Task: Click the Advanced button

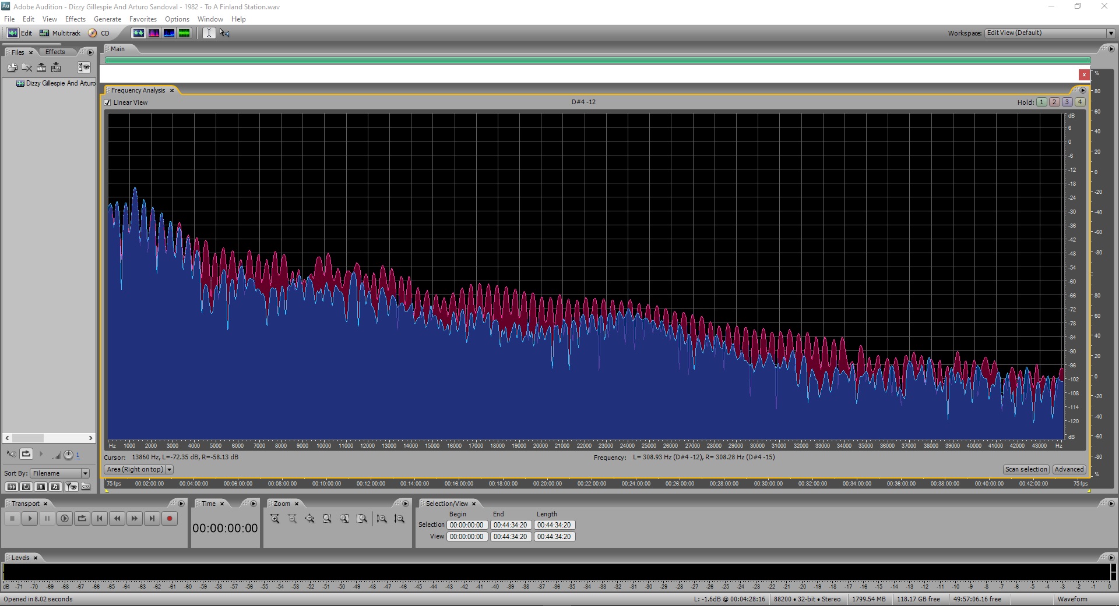Action: point(1069,469)
